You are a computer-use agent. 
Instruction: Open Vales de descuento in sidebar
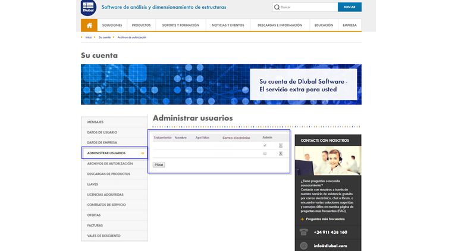114,236
